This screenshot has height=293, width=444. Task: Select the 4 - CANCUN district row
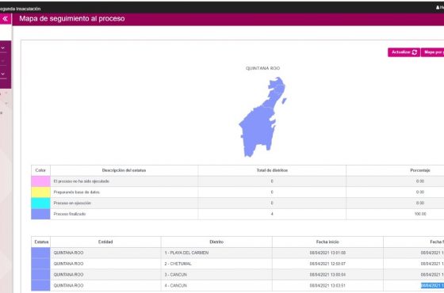[238, 286]
